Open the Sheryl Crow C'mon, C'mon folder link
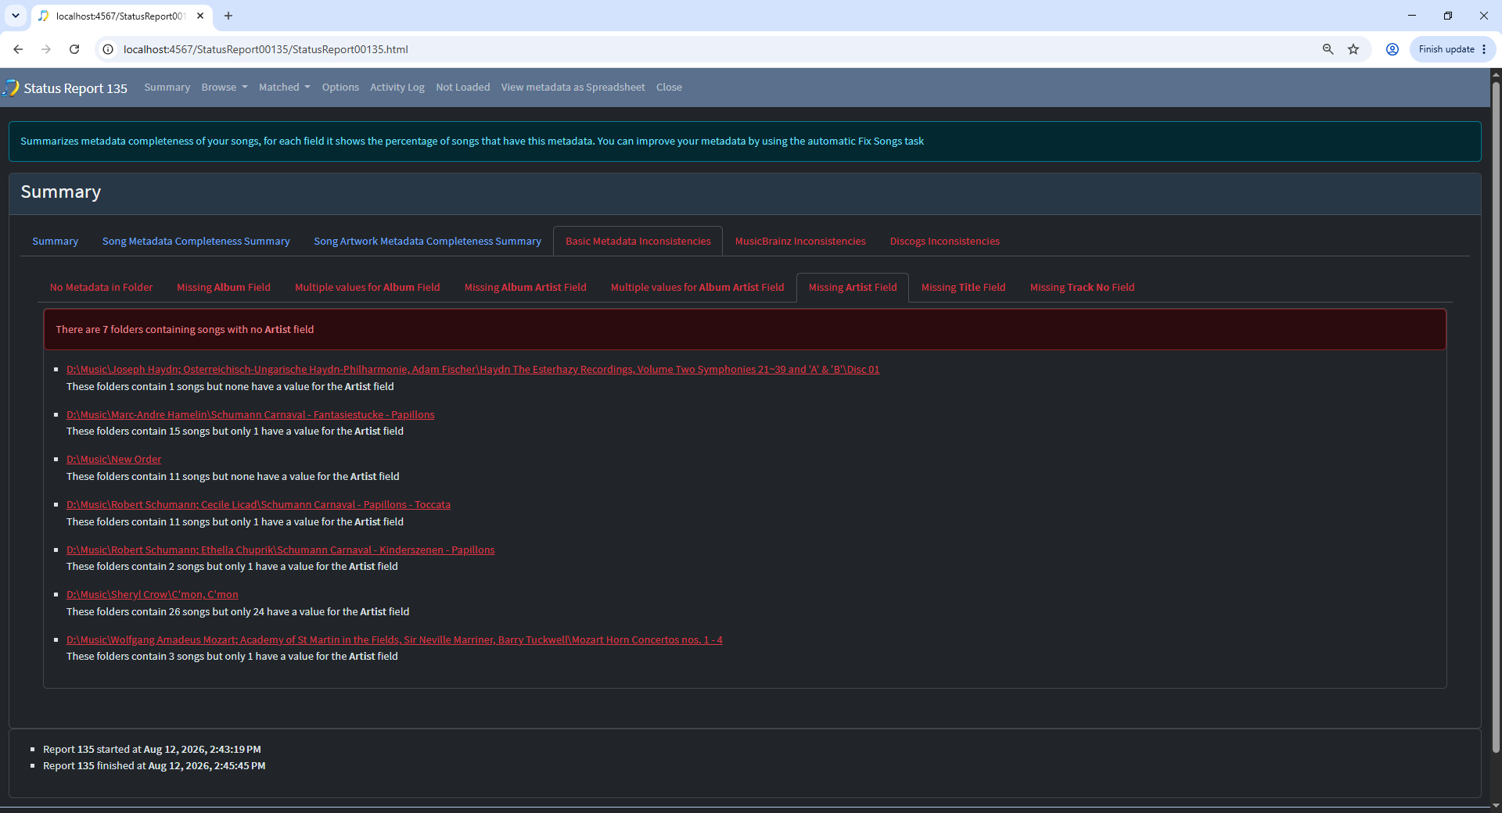The height and width of the screenshot is (813, 1502). 153,595
